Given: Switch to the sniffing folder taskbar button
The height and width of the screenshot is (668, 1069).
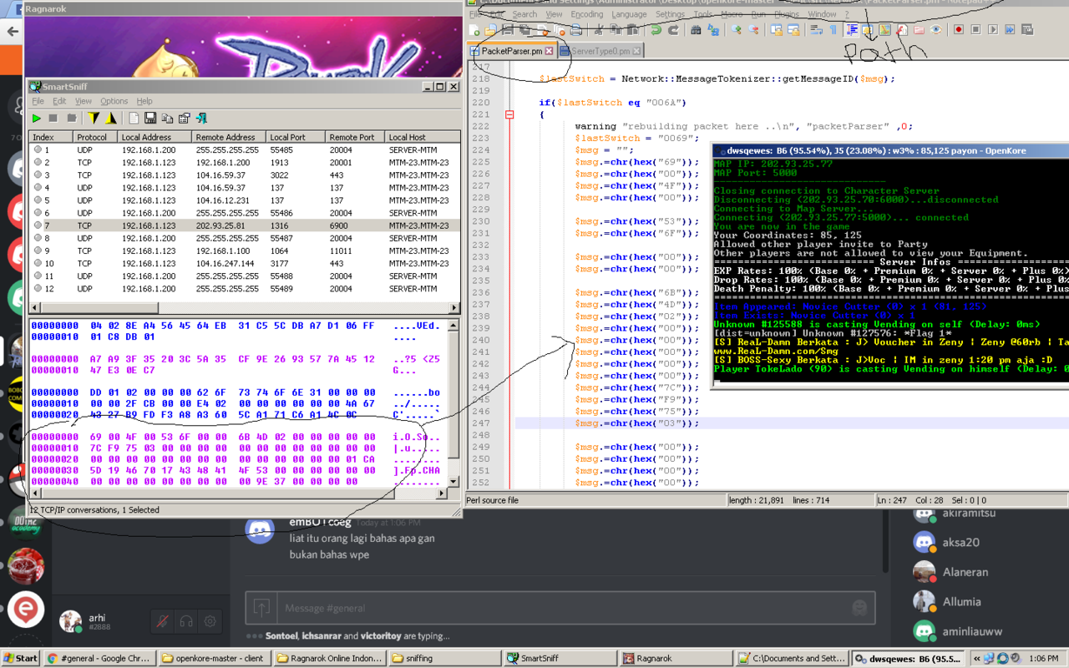Looking at the screenshot, I should pos(444,658).
